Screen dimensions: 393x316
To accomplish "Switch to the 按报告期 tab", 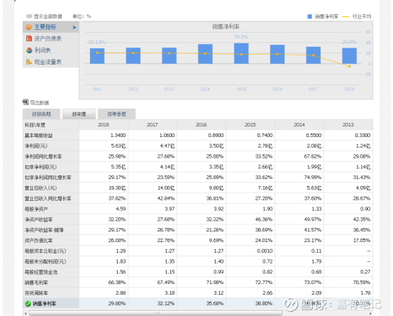I will [41, 114].
